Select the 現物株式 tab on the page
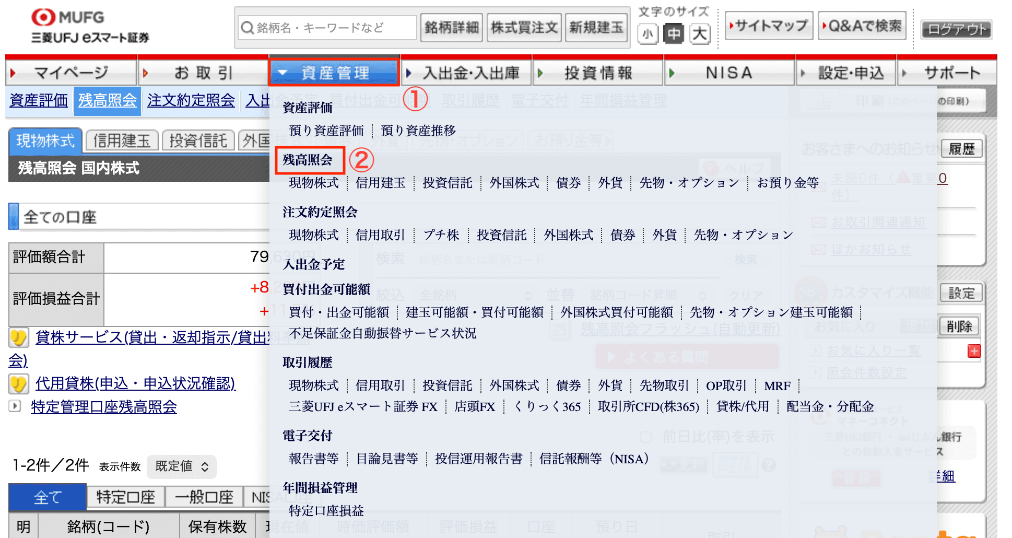This screenshot has height=538, width=1012. point(45,141)
